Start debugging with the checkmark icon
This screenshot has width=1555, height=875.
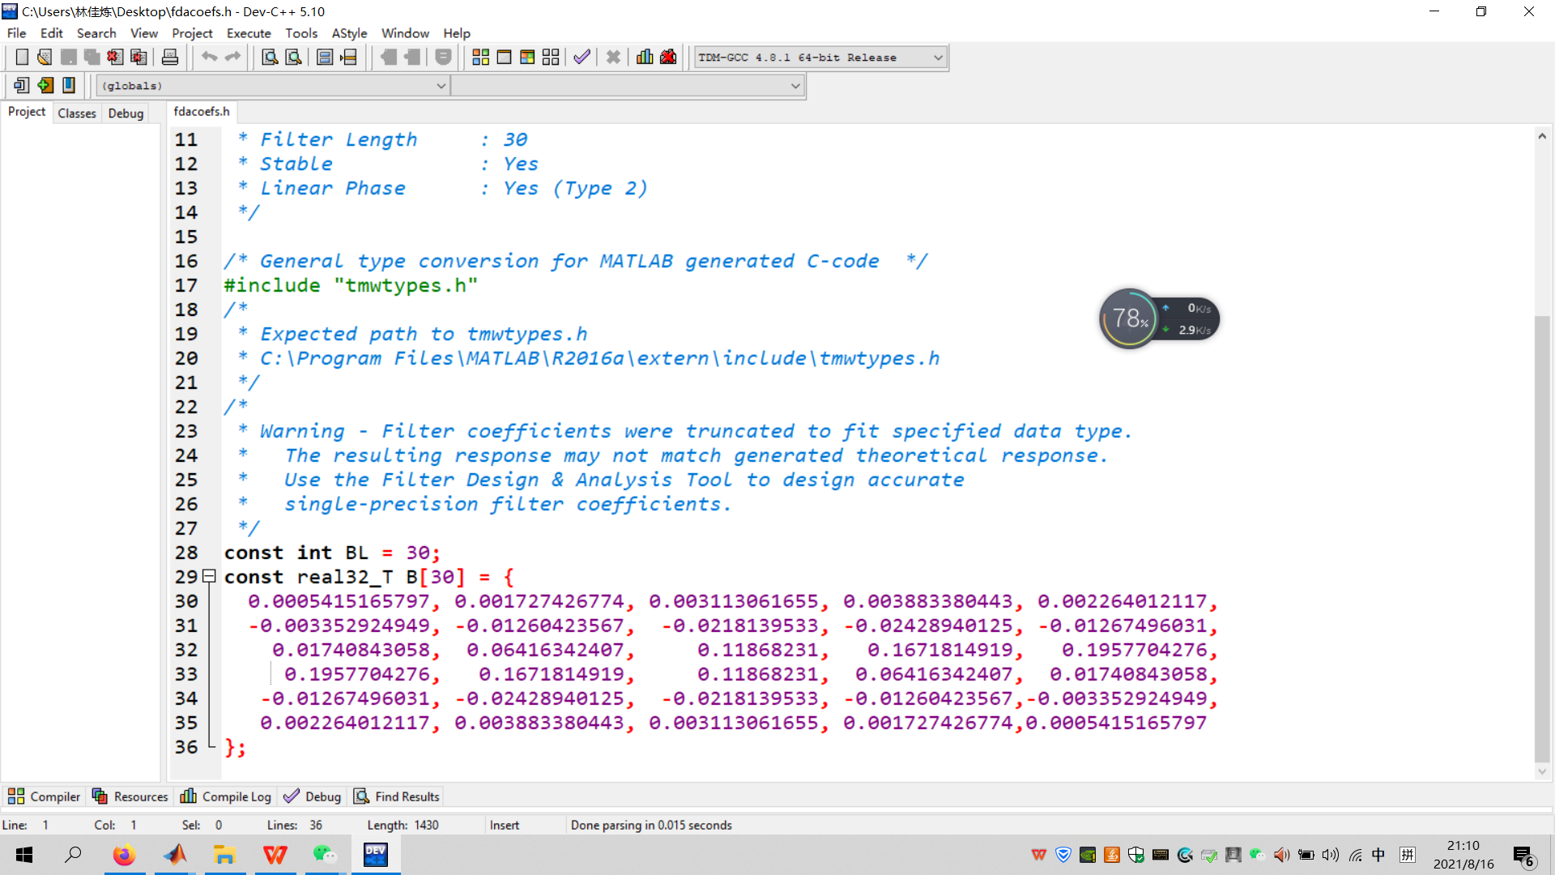582,57
